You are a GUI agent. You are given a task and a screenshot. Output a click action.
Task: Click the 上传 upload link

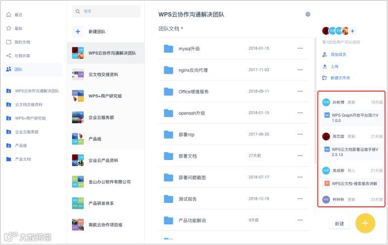pos(330,67)
